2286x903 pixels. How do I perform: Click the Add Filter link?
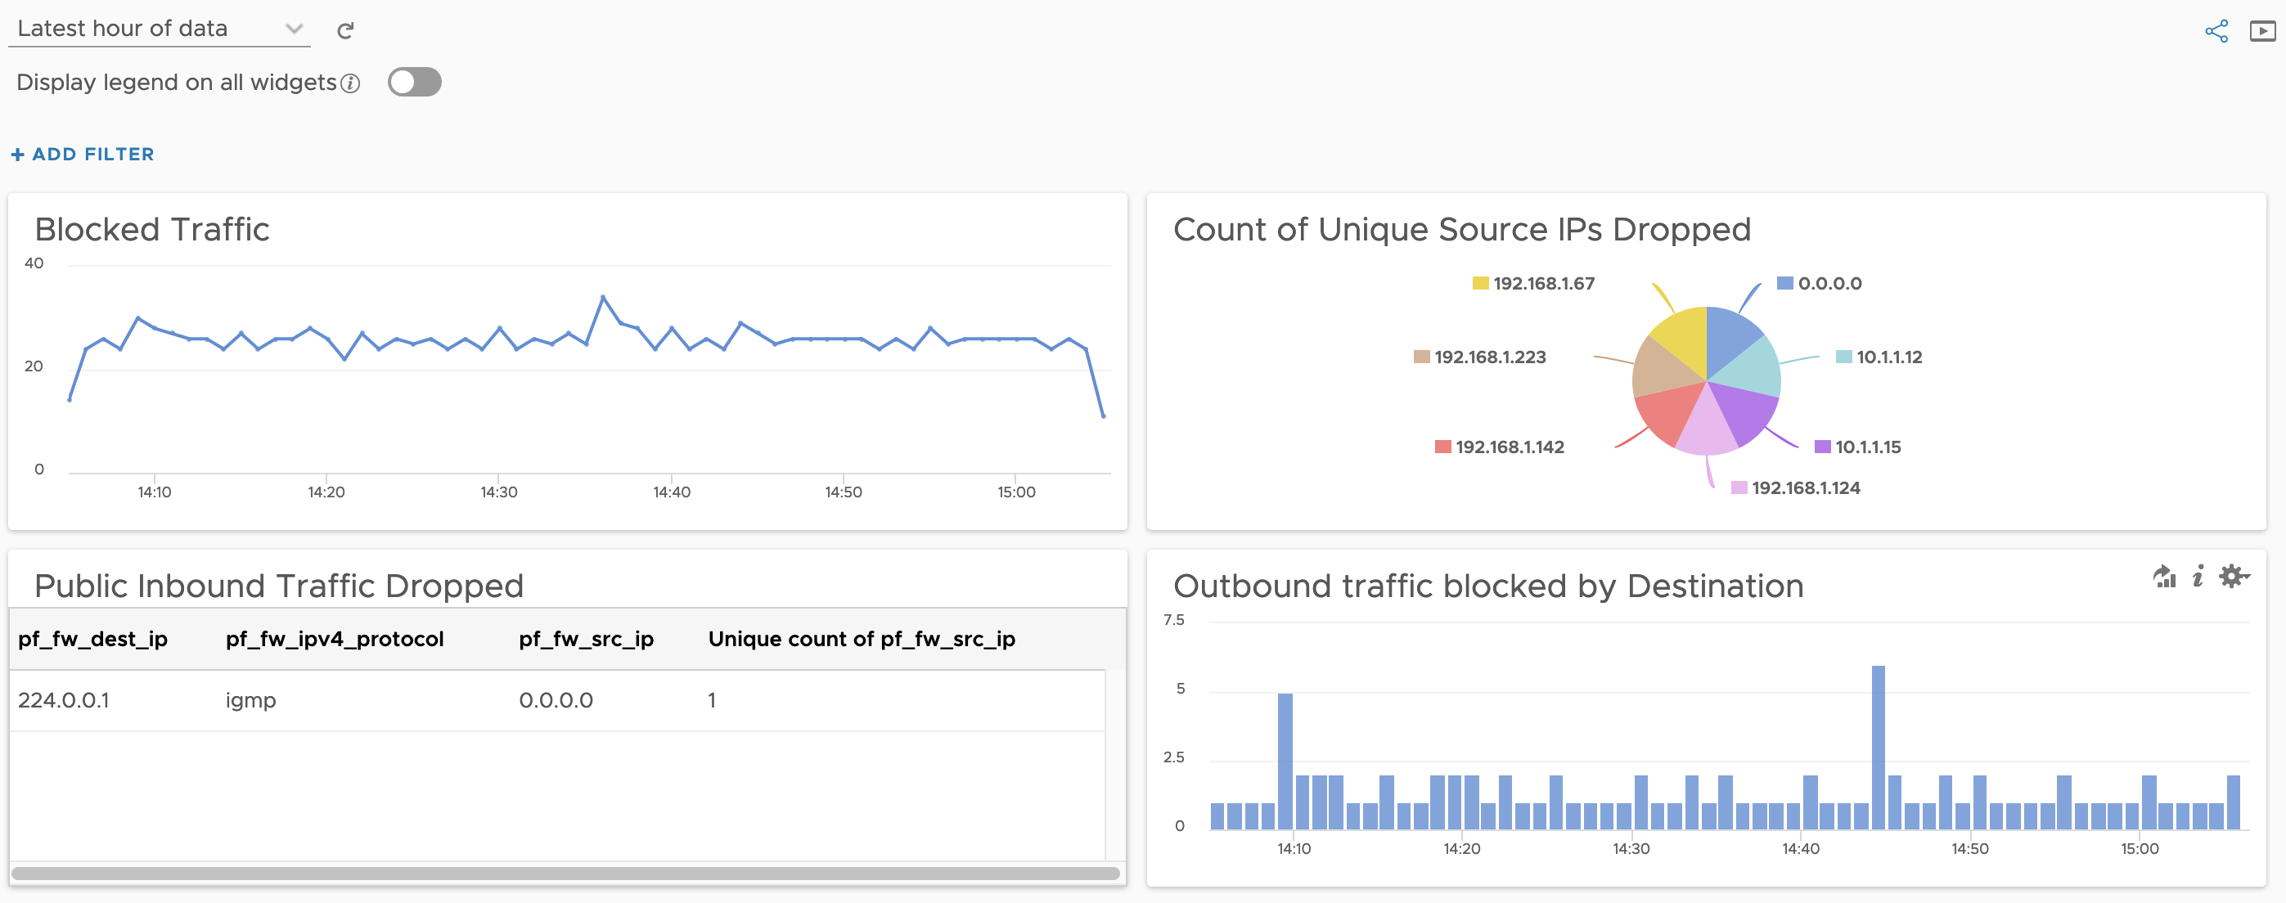click(83, 155)
